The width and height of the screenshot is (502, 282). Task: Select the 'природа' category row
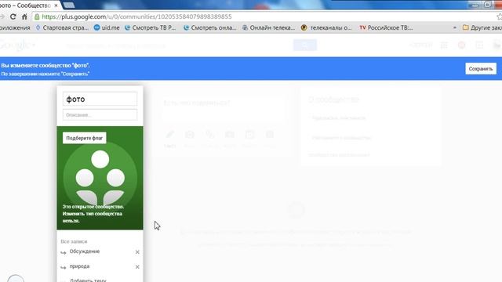tap(100, 266)
